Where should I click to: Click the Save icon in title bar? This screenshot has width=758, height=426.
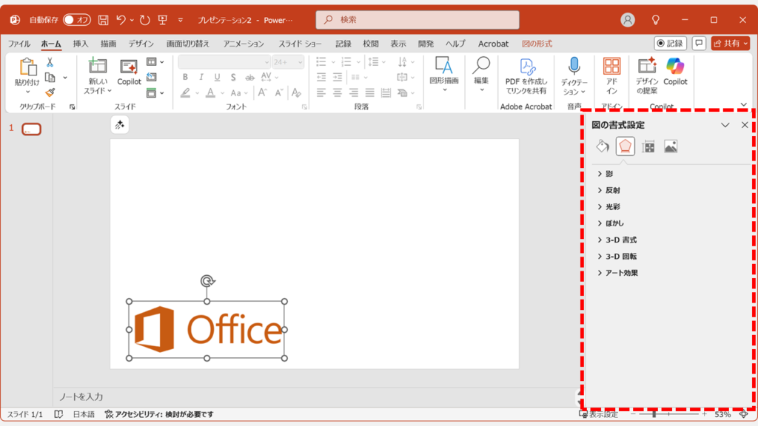(103, 20)
